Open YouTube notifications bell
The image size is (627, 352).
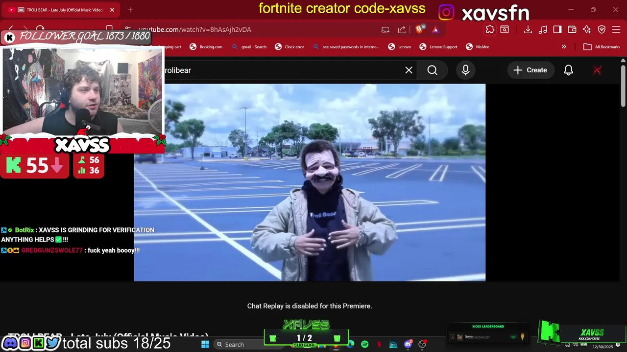[568, 70]
